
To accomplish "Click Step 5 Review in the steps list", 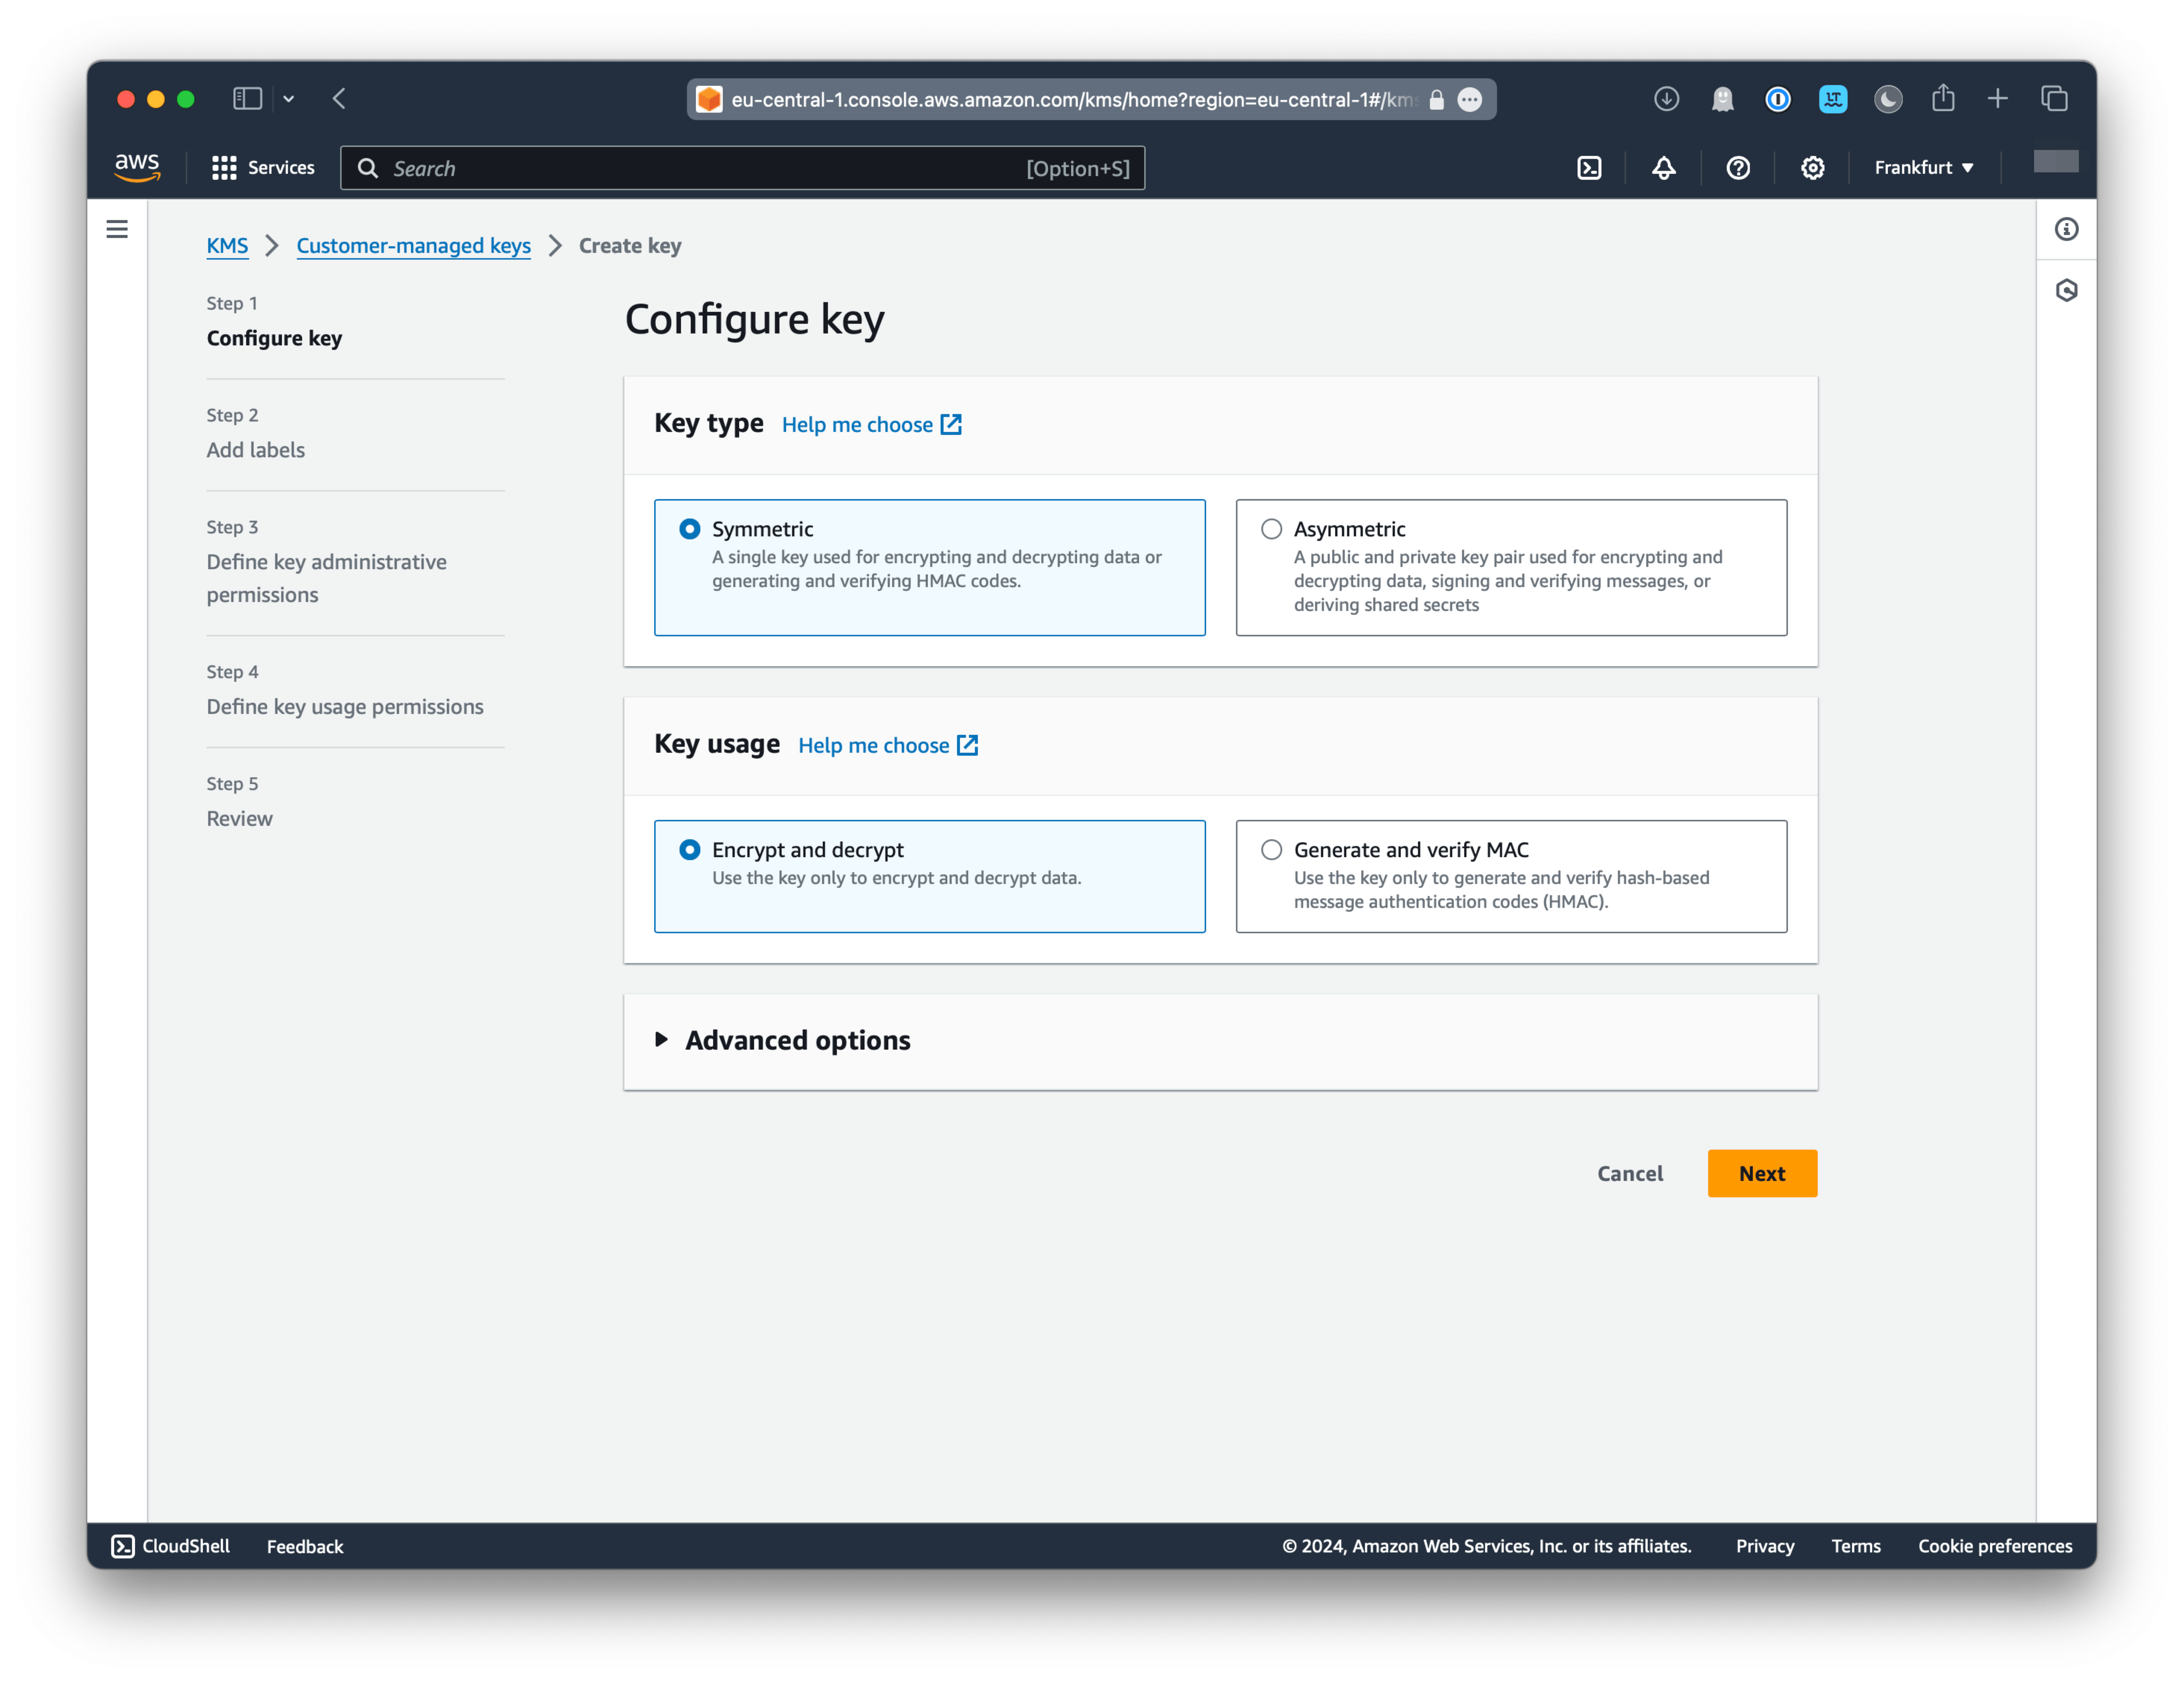I will pyautogui.click(x=239, y=818).
